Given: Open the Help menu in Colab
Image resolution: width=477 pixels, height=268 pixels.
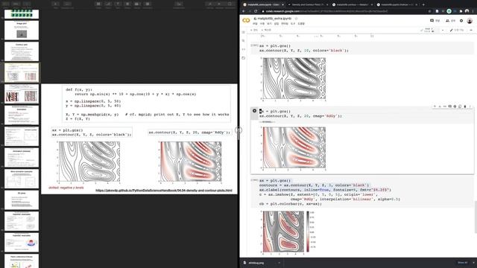Looking at the screenshot, I should [x=301, y=24].
